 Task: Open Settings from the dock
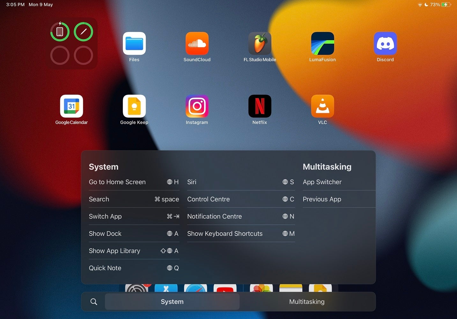pos(136,288)
